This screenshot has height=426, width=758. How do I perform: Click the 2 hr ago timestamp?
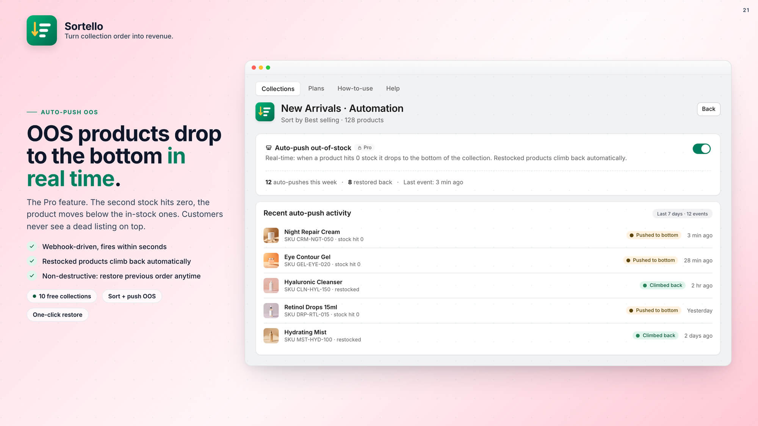click(702, 286)
